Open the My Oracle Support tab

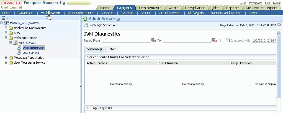[x=261, y=8]
